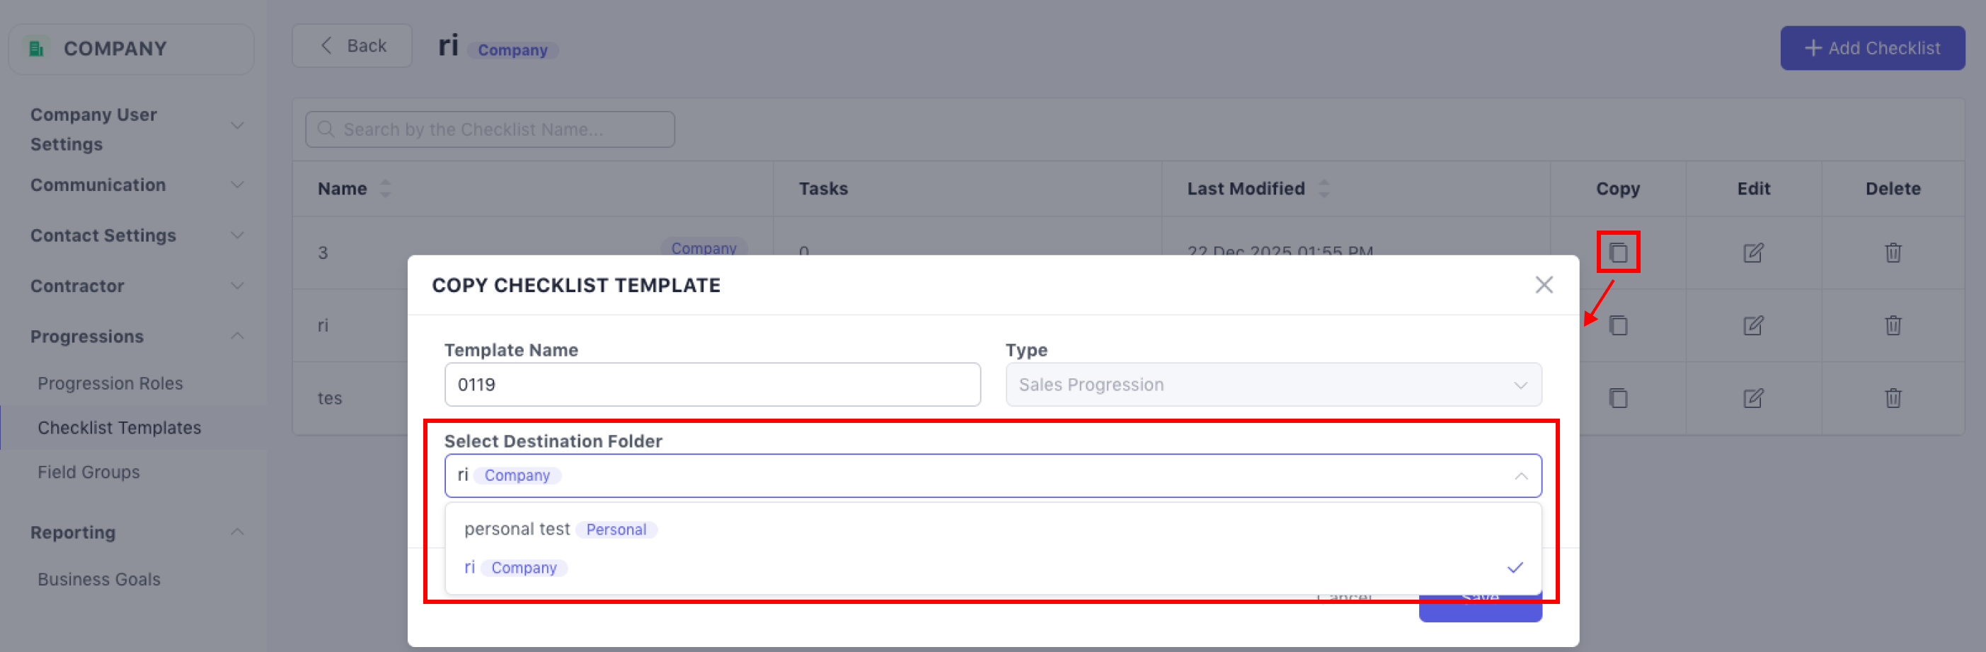This screenshot has height=652, width=1986.
Task: Go back using the Back button
Action: [x=352, y=46]
